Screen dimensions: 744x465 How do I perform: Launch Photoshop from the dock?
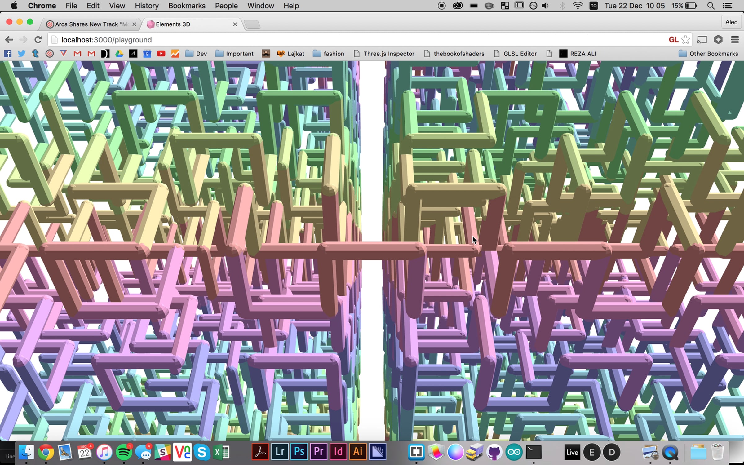[299, 451]
